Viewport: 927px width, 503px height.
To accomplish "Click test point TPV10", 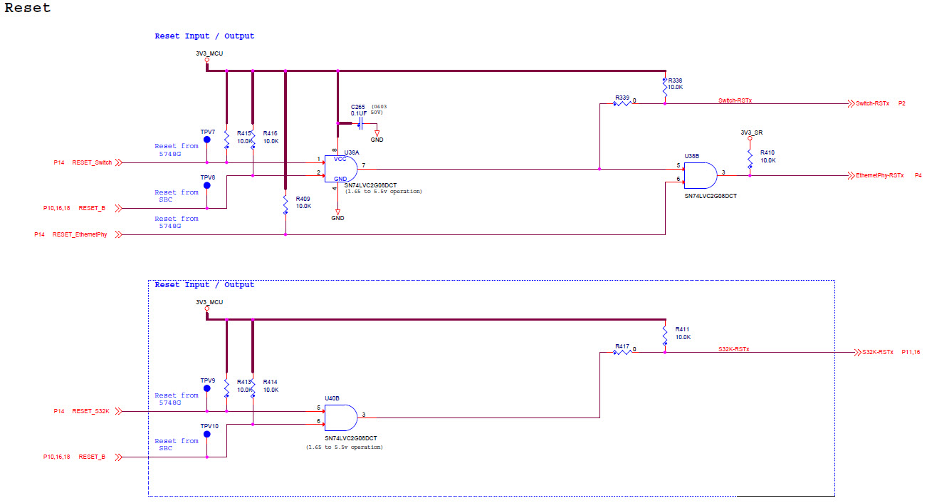I will (206, 433).
